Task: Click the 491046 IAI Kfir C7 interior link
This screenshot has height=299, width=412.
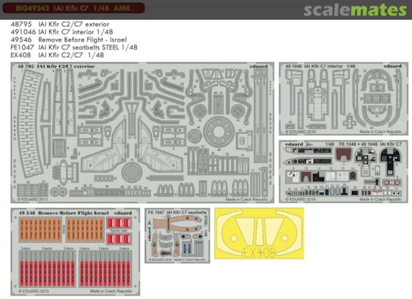Action: (63, 32)
